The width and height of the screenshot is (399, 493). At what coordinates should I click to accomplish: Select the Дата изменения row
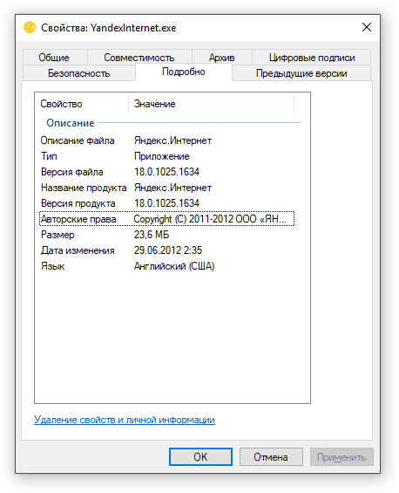click(x=167, y=250)
